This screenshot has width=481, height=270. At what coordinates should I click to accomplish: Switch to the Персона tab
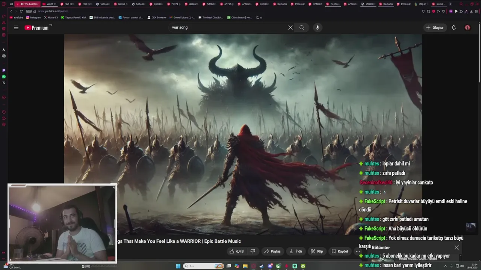pyautogui.click(x=333, y=4)
